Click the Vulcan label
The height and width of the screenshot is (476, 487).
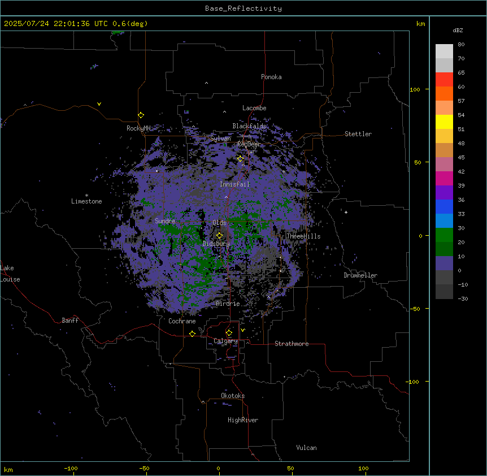307,448
